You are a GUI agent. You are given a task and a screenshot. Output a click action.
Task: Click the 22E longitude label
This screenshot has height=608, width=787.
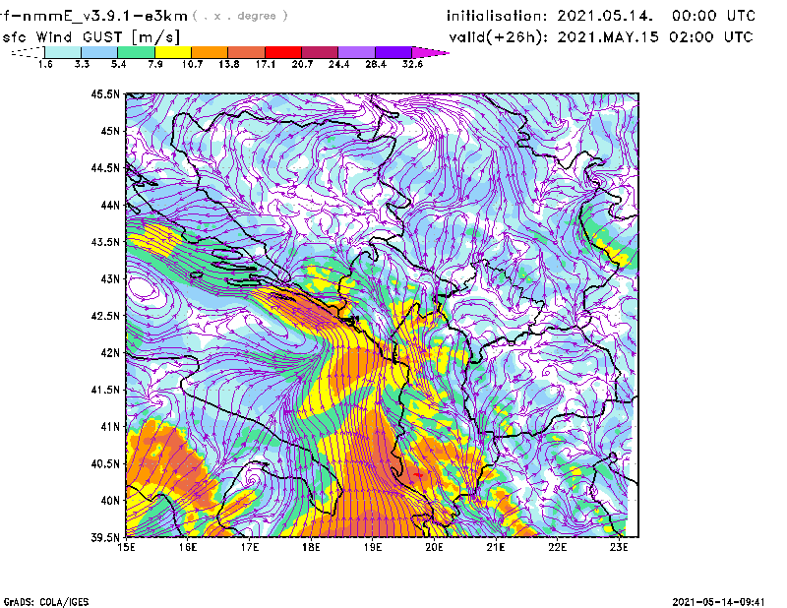[558, 547]
